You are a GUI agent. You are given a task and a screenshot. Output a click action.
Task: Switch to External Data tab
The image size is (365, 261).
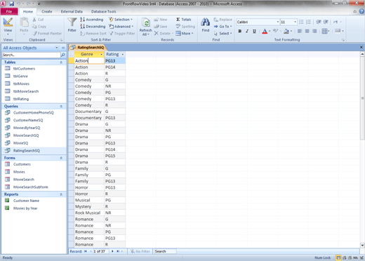click(x=72, y=11)
